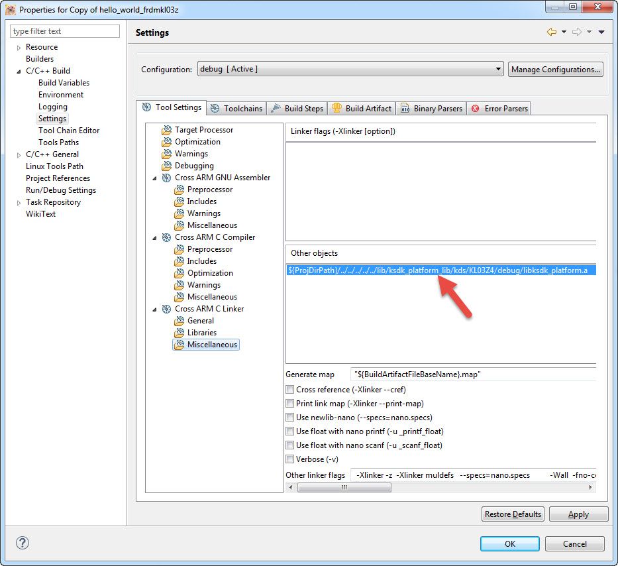Click the Manage Configurations button

[555, 70]
